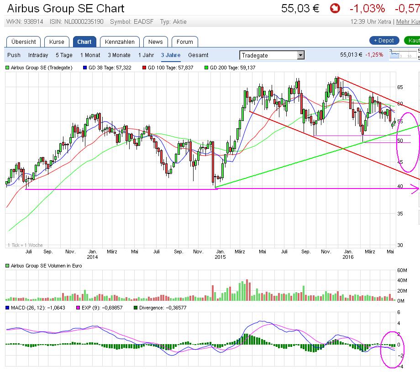Switch to the Übersicht tab
Viewport: 420px width, 372px height.
[x=23, y=42]
